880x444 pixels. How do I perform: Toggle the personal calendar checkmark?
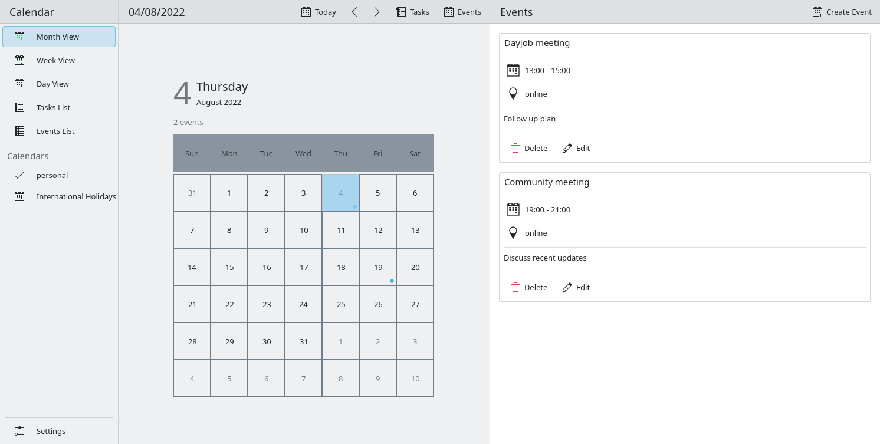click(19, 175)
